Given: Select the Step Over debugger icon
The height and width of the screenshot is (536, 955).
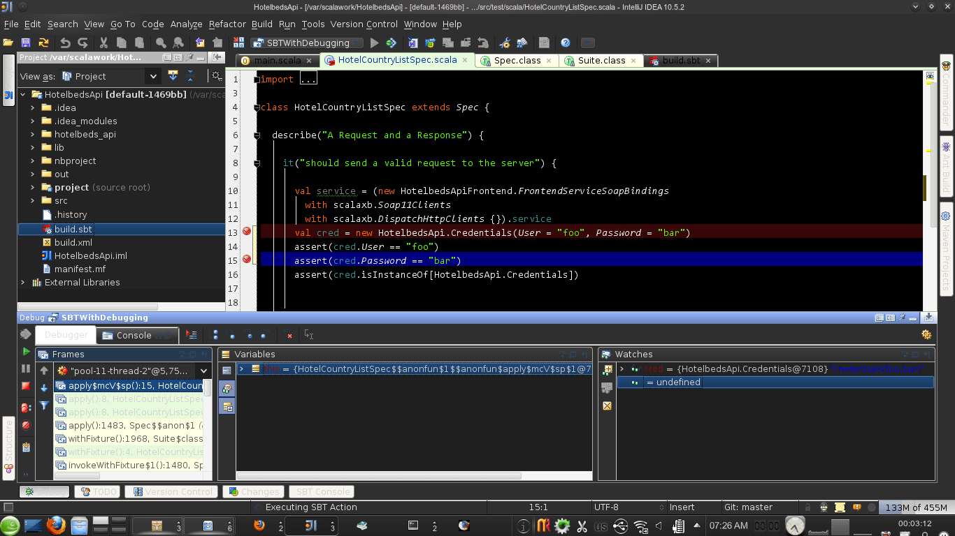Looking at the screenshot, I should (x=215, y=335).
